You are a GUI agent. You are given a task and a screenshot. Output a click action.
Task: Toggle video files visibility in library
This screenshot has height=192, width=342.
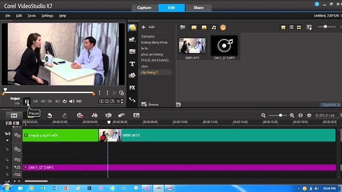tap(194, 27)
